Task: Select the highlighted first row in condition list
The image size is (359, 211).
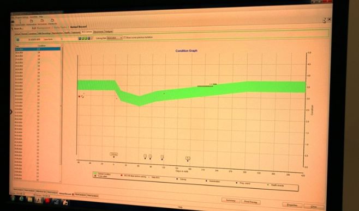Action: coord(38,49)
